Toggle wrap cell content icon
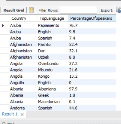 pyautogui.click(x=32, y=10)
